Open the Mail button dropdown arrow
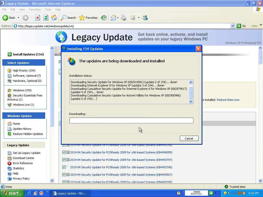 118,18
